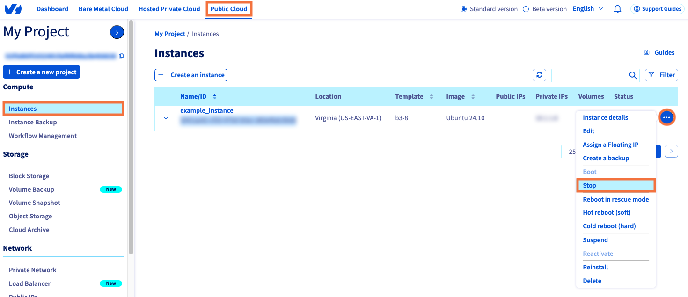Screen dimensions: 688x297
Task: Choose Cold reboot (hard)
Action: click(x=609, y=226)
